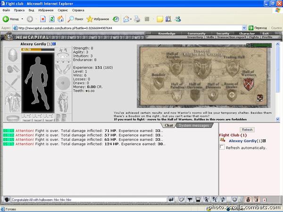This screenshot has height=212, width=283.
Task: Expand the address bar dropdown arrow
Action: click(244, 28)
